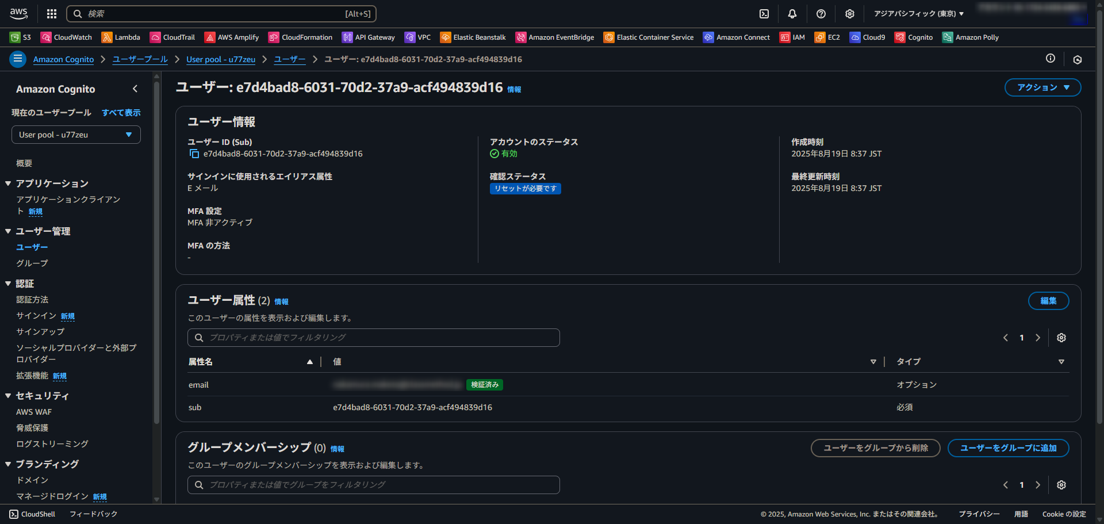Open user attributes table preferences gear
The width and height of the screenshot is (1104, 524).
click(x=1061, y=338)
